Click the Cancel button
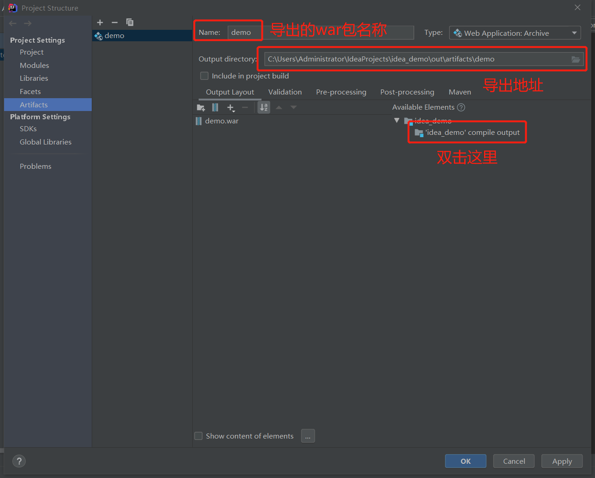Viewport: 595px width, 478px height. coord(514,461)
